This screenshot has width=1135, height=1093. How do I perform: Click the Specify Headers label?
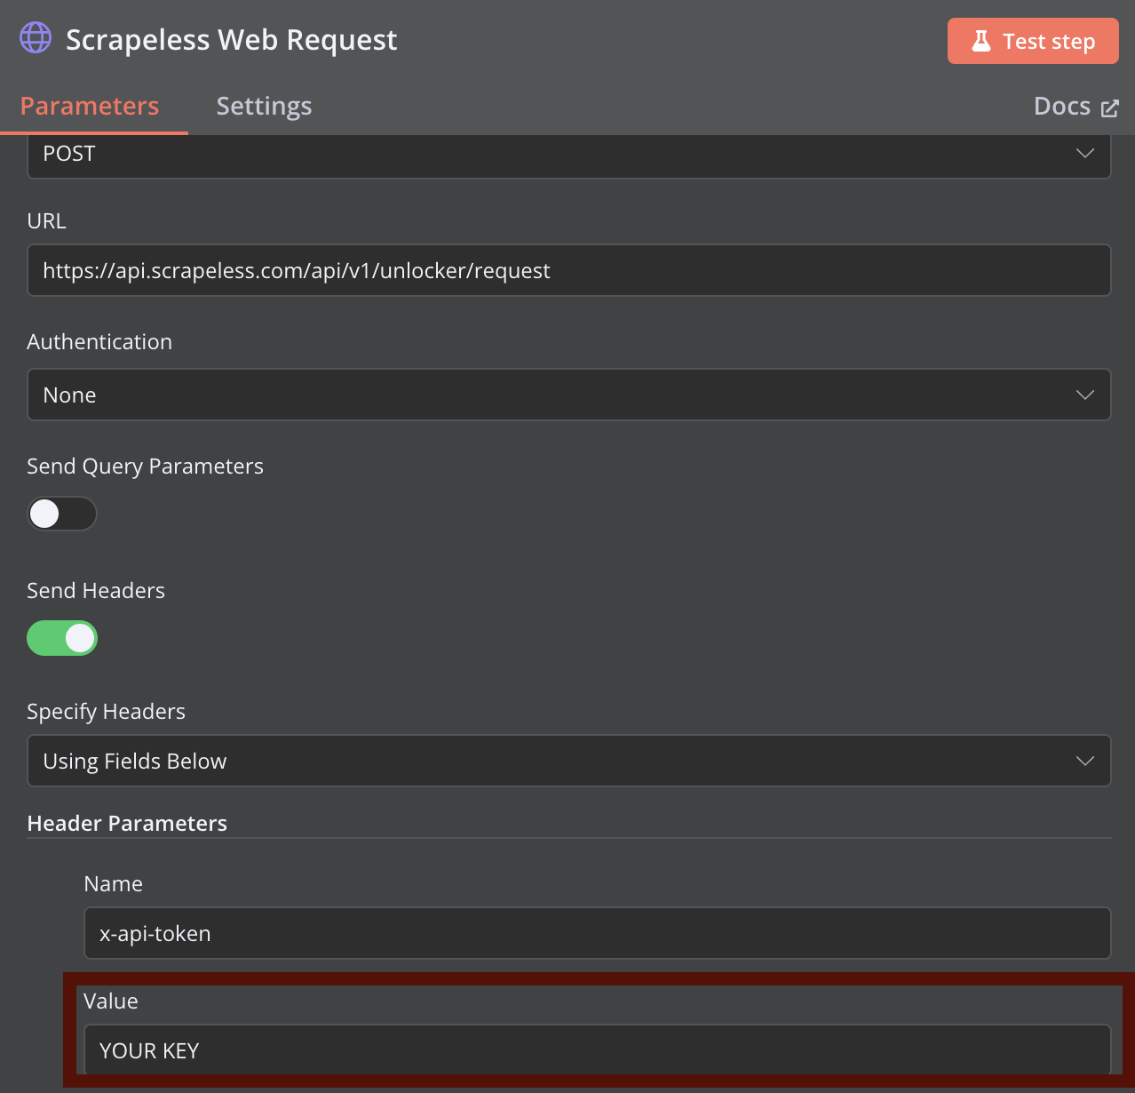coord(107,712)
